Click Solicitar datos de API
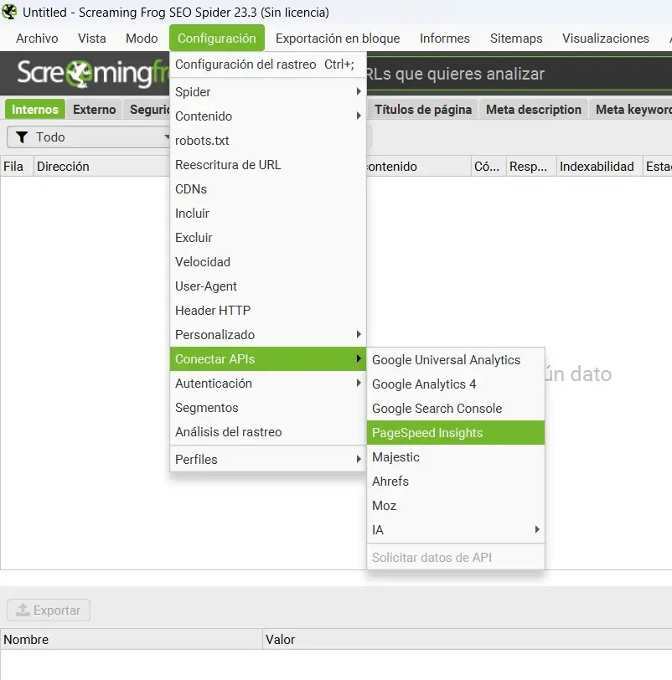The height and width of the screenshot is (680, 672). coord(456,557)
